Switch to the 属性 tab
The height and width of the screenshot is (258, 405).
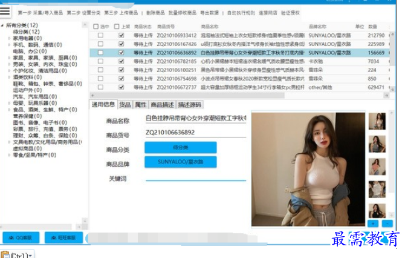point(141,105)
